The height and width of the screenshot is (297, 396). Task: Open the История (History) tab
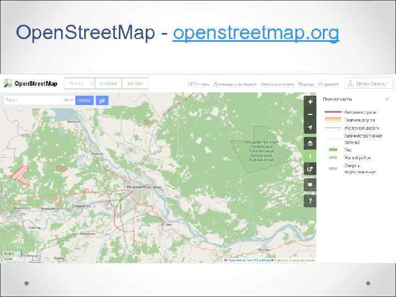(x=108, y=84)
